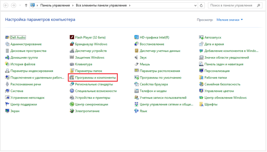The width and height of the screenshot is (267, 152).
Task: Click Все элементы панели управления breadcrumb
Action: click(101, 5)
